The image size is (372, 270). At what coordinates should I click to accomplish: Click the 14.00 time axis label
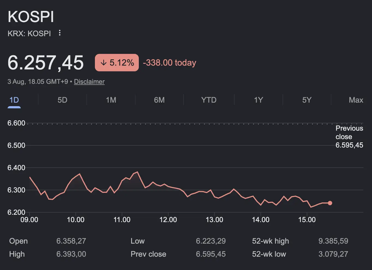[261, 220]
